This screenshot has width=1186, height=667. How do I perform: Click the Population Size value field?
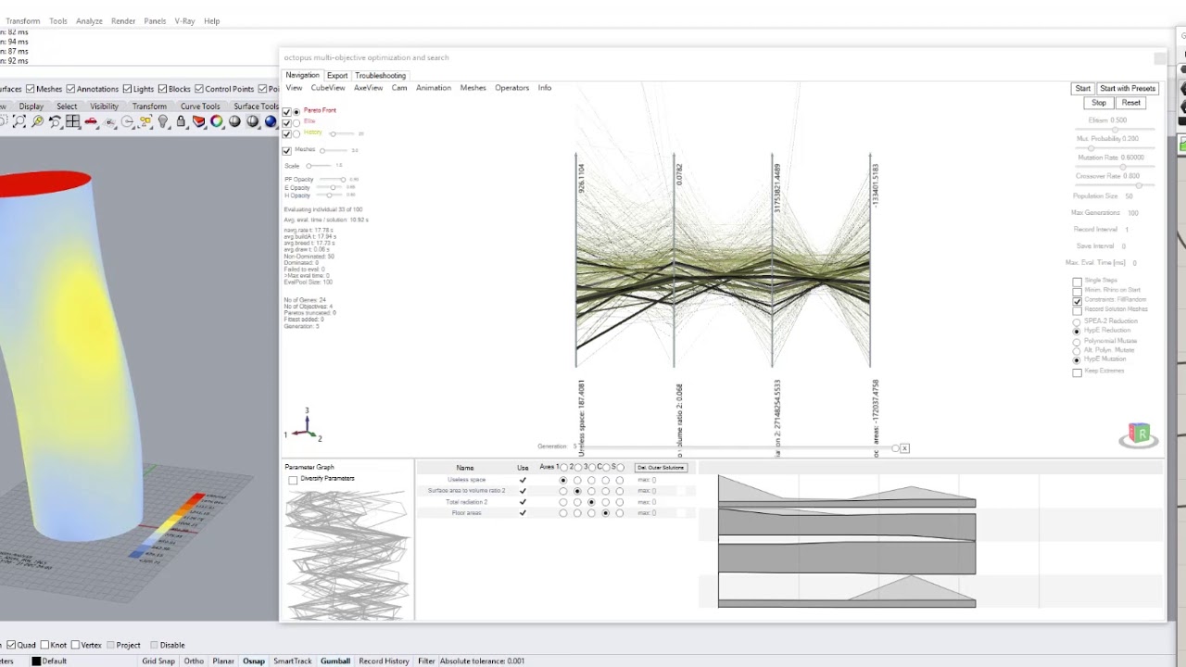(x=1129, y=196)
